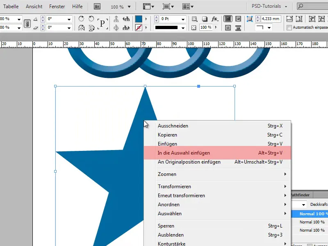The width and height of the screenshot is (328, 246).
Task: Toggle the stroke color to none
Action: [x=139, y=27]
